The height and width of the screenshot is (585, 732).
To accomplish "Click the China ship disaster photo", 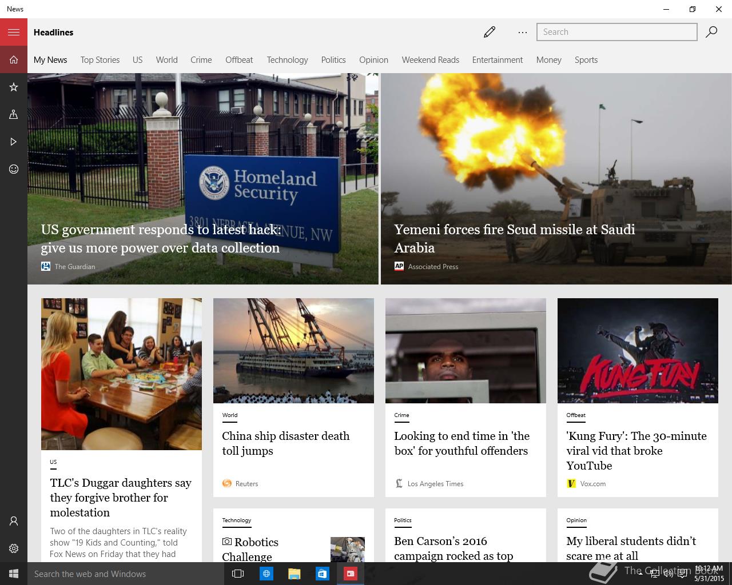I will pos(293,351).
